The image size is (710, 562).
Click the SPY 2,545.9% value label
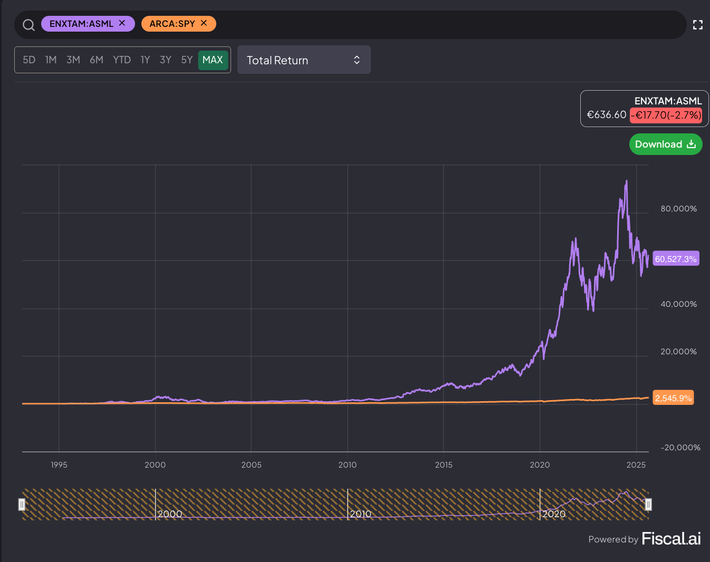[x=673, y=398]
